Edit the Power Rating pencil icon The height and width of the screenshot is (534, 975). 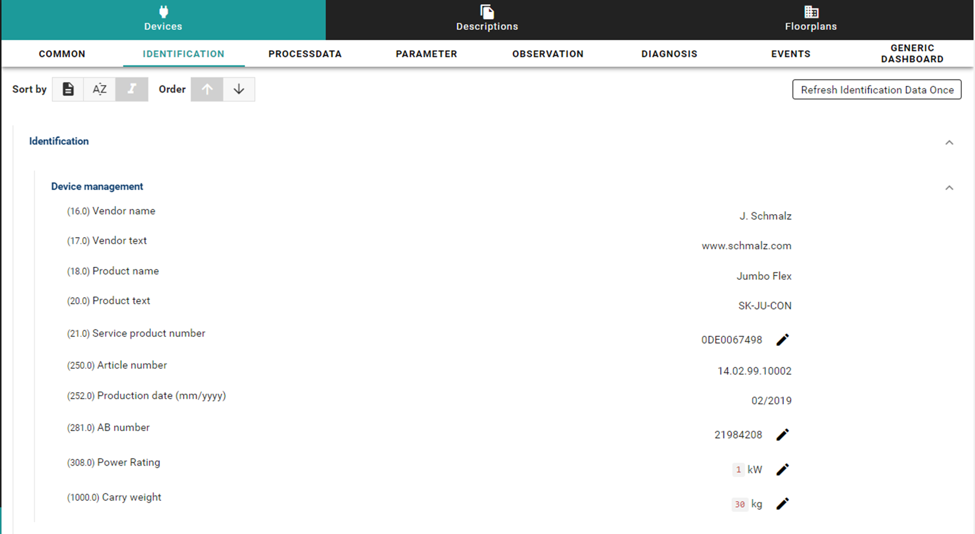point(782,470)
